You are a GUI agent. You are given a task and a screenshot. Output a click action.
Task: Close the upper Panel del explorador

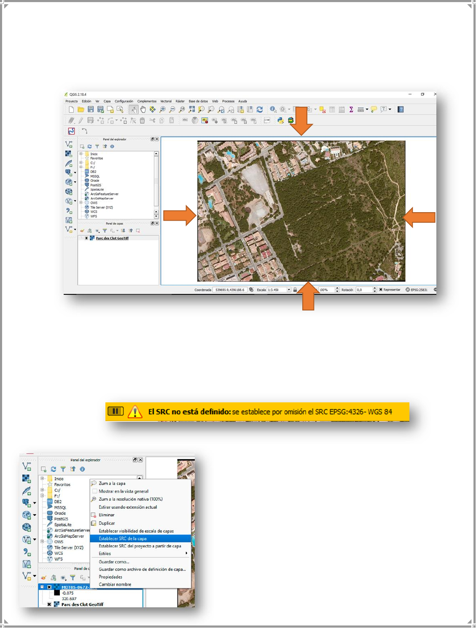coord(157,139)
